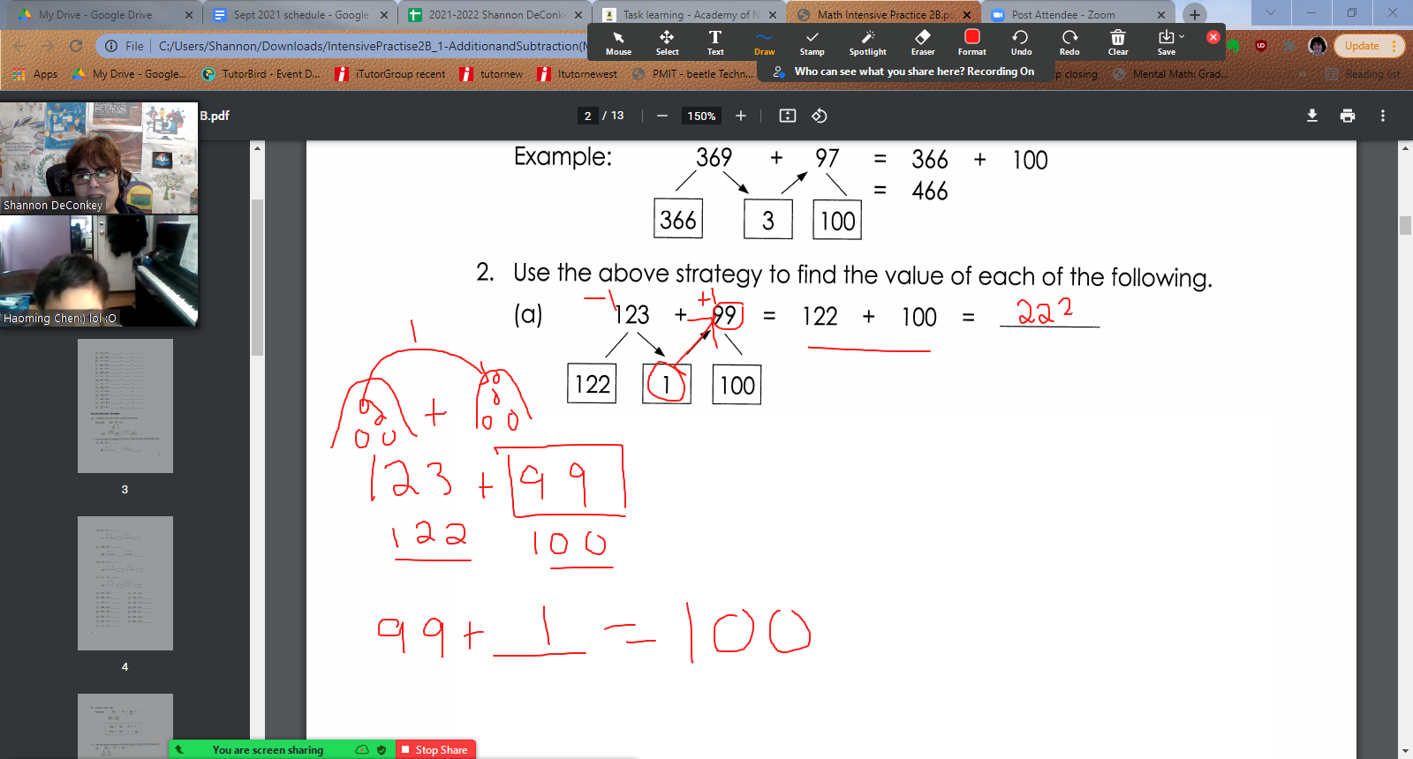Open page 4 thumbnail in sidebar
The width and height of the screenshot is (1413, 759).
pos(125,583)
